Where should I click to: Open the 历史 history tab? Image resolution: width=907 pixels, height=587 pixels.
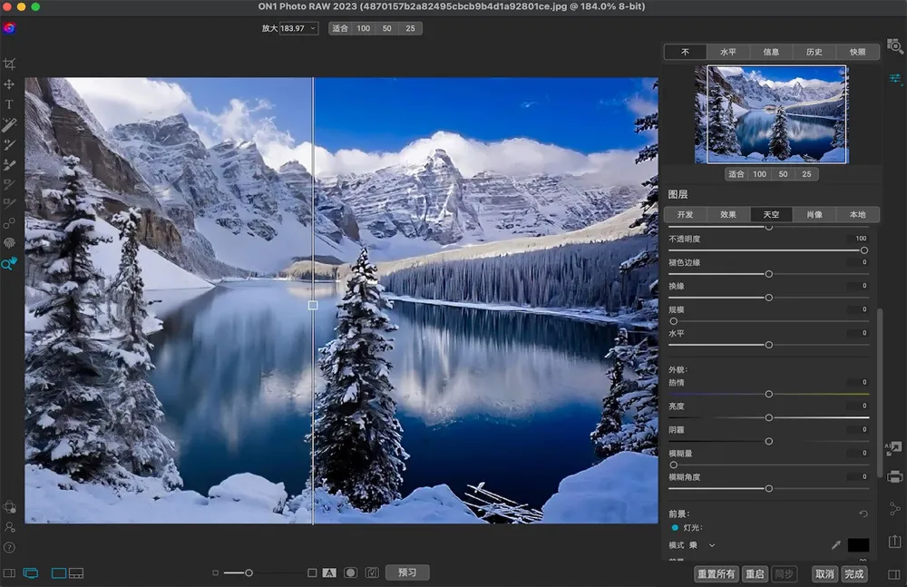[814, 52]
